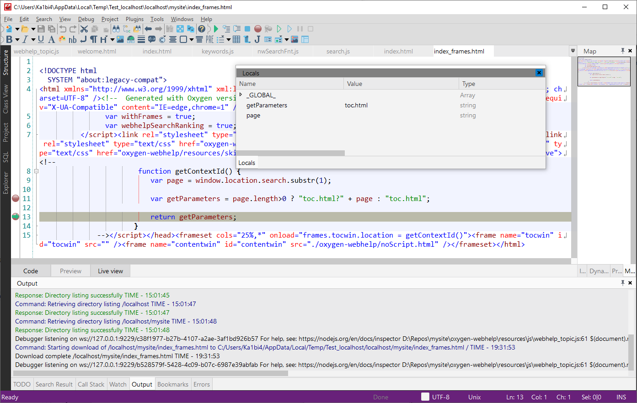
Task: Toggle breakpoint with red circle toolbar icon
Action: 258,29
